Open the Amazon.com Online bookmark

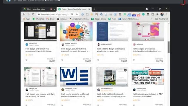(x=79, y=19)
